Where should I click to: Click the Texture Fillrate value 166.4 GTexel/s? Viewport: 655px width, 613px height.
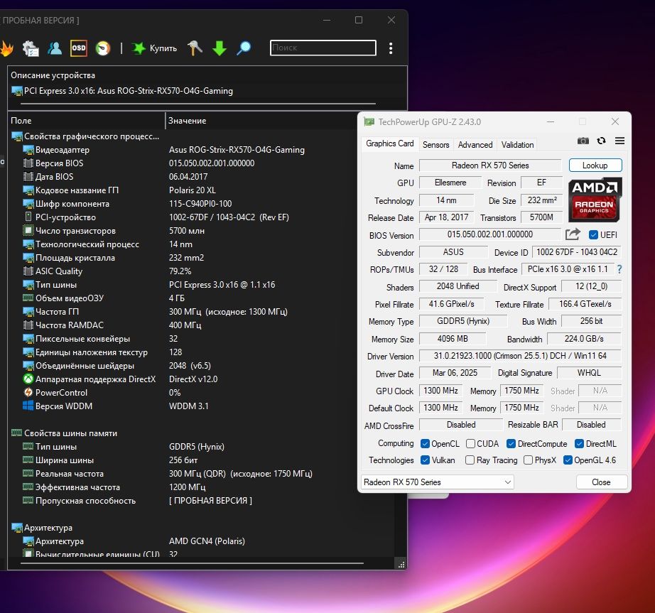tap(585, 304)
